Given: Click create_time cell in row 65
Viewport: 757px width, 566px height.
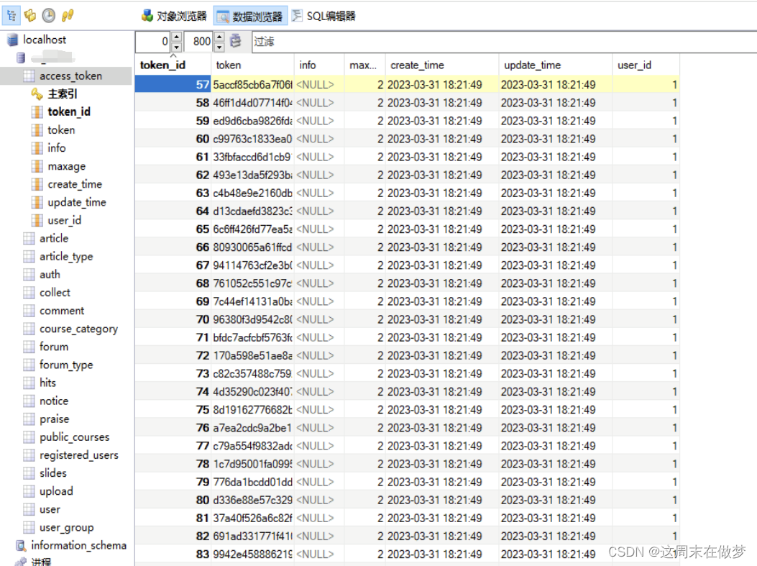Looking at the screenshot, I should click(x=441, y=229).
